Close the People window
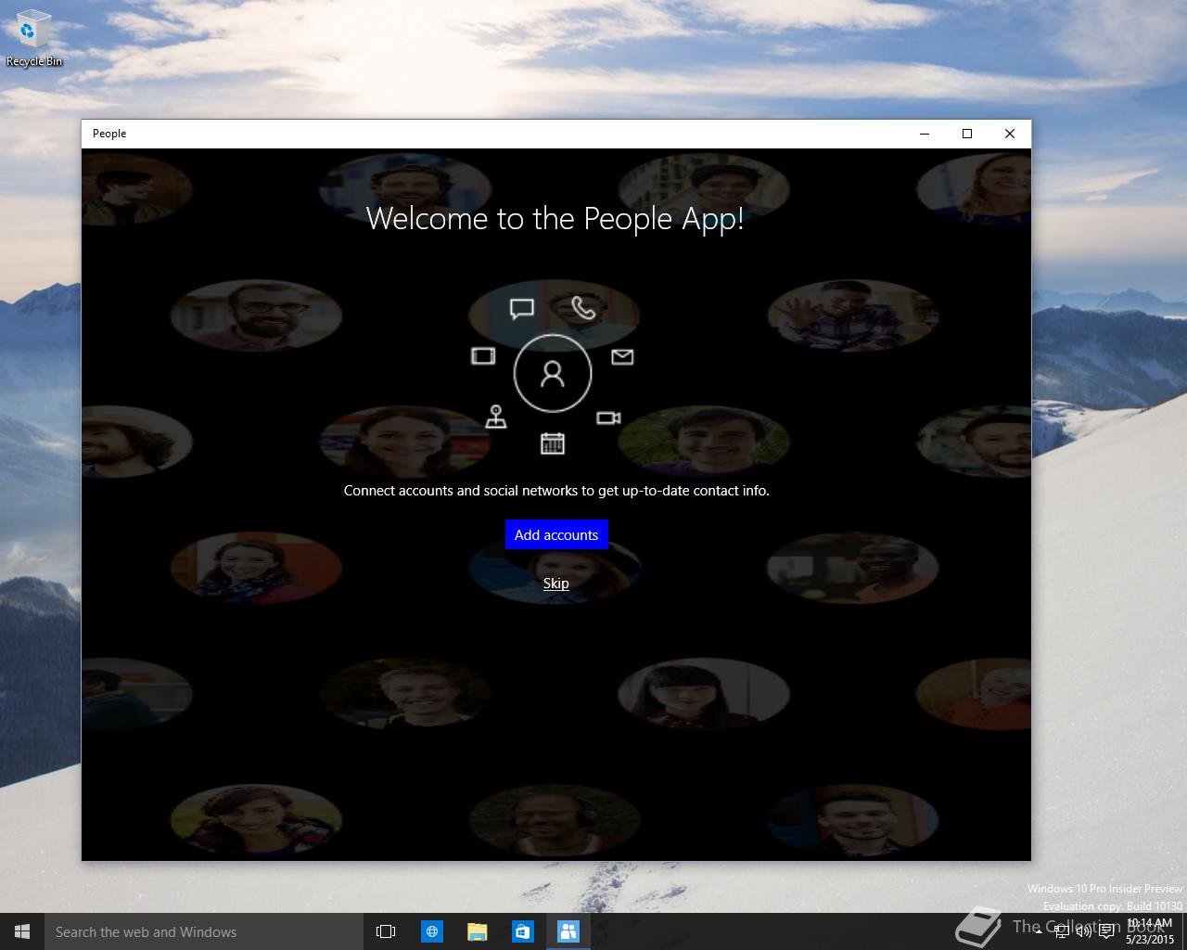Viewport: 1187px width, 950px height. 1010,134
